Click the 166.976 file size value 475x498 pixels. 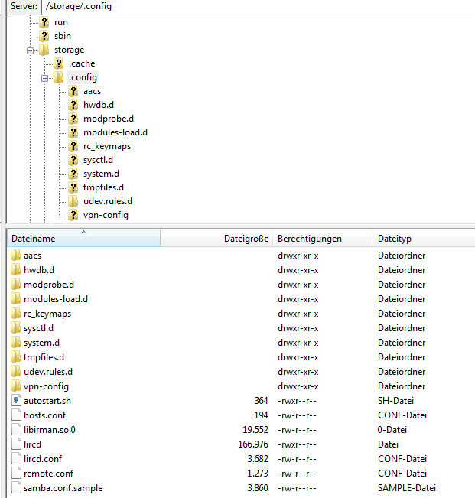[x=253, y=444]
